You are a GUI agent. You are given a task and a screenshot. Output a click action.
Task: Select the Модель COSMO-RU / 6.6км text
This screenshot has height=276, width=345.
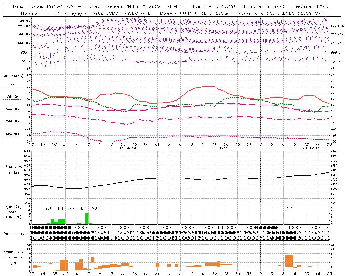pos(194,13)
